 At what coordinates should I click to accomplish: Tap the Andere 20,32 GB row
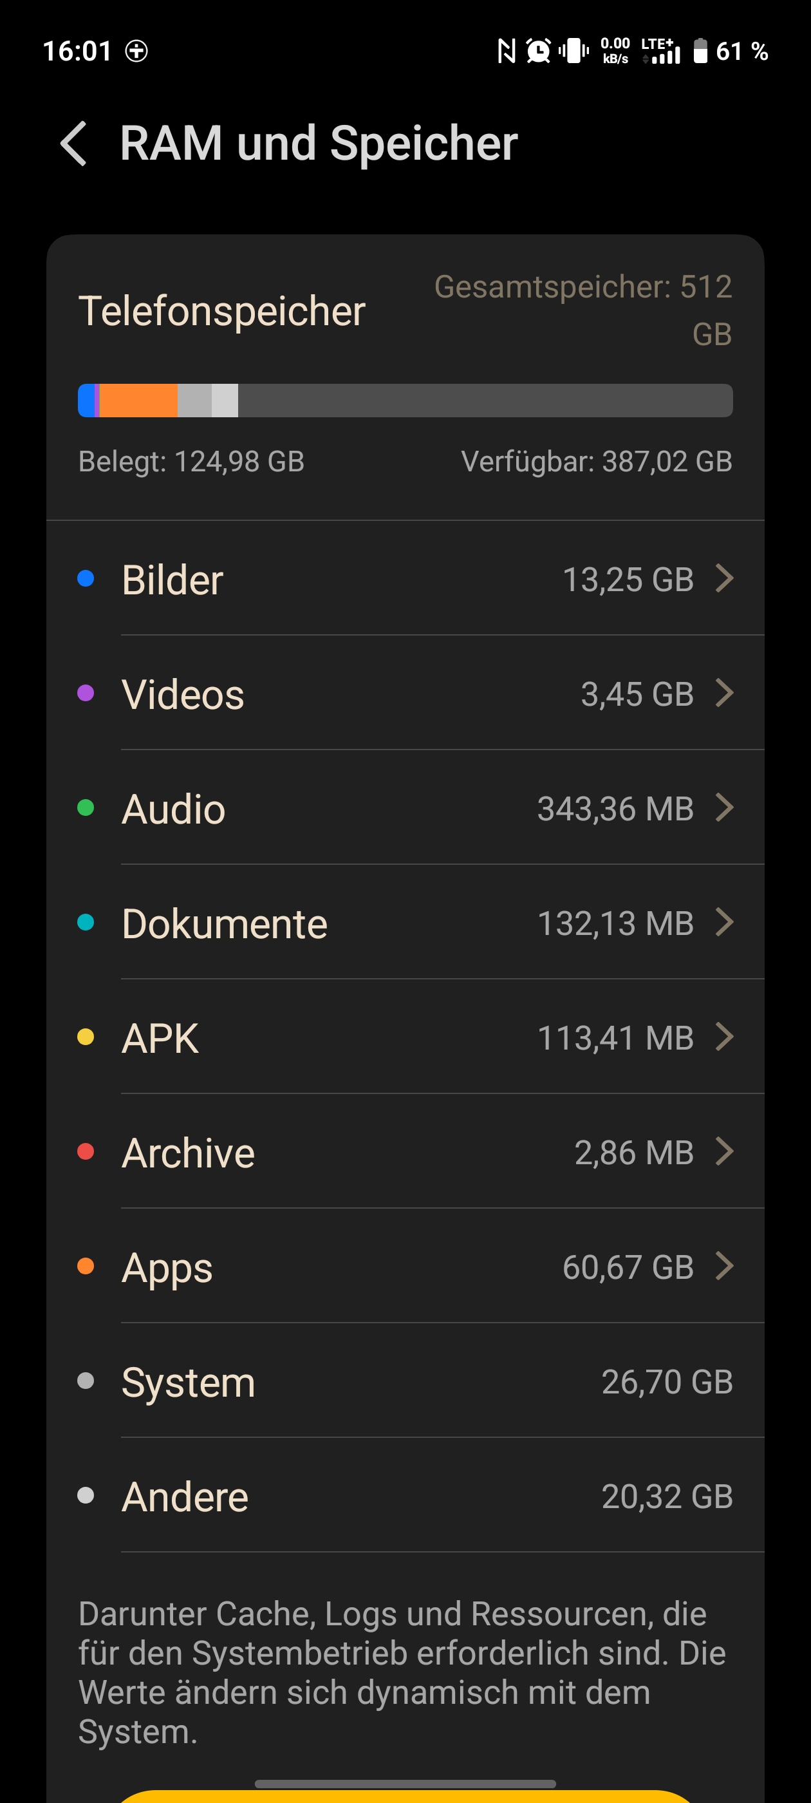coord(405,1496)
